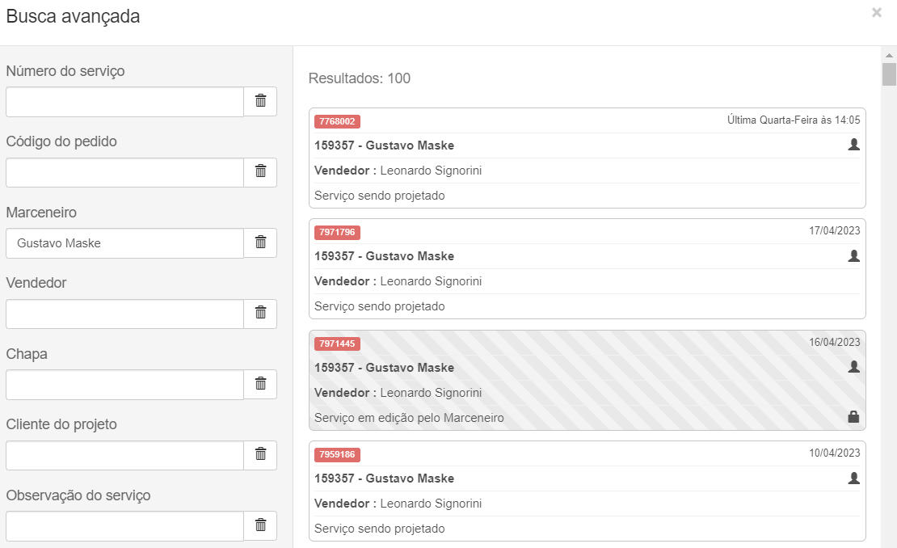Click trash icon next to Código do pedido

coord(260,171)
